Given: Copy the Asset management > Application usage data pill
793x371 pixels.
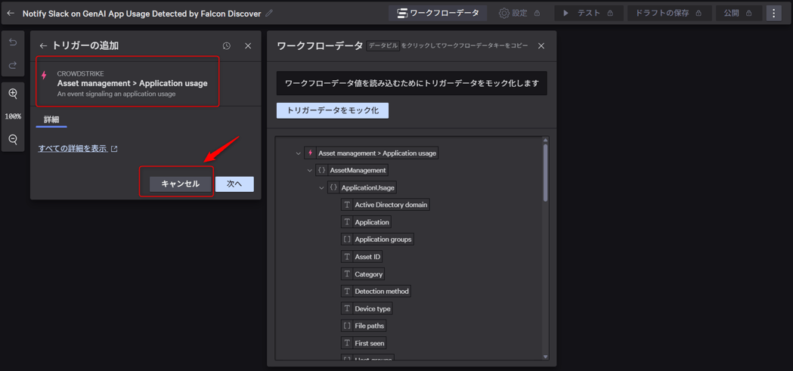Looking at the screenshot, I should point(371,153).
